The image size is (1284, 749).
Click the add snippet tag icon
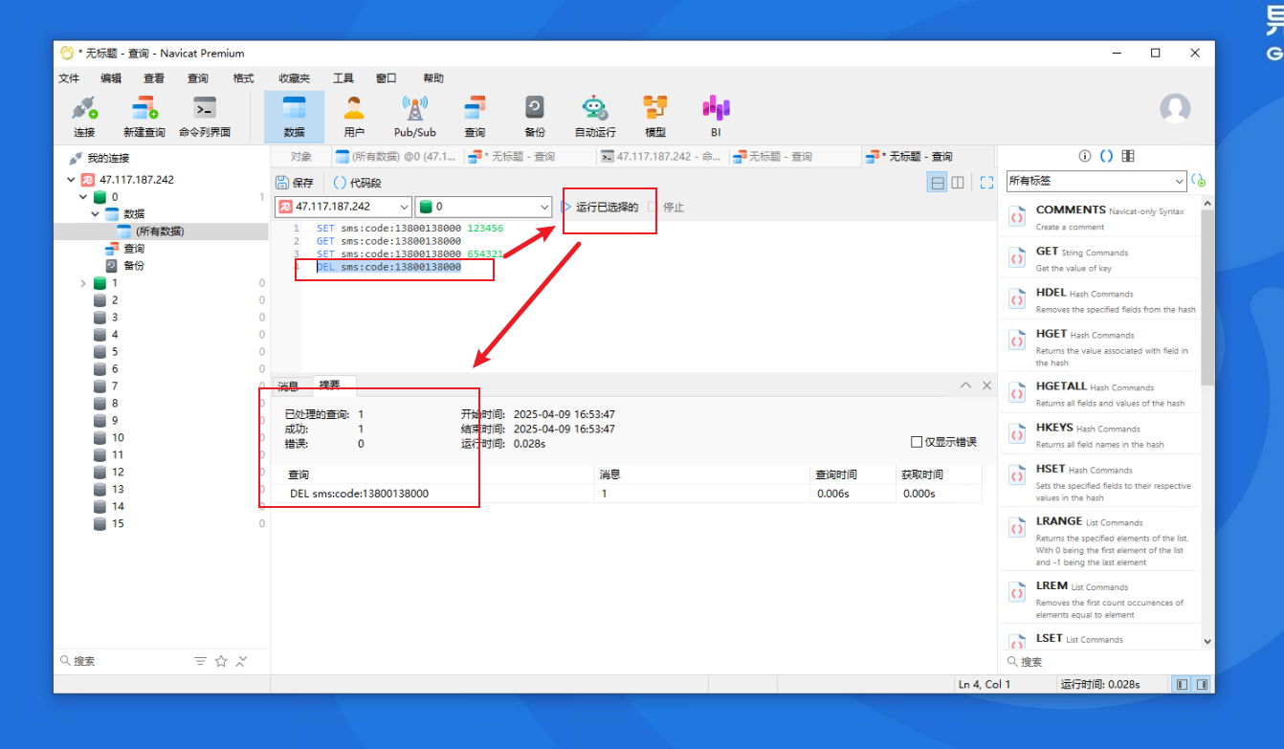(x=1198, y=181)
